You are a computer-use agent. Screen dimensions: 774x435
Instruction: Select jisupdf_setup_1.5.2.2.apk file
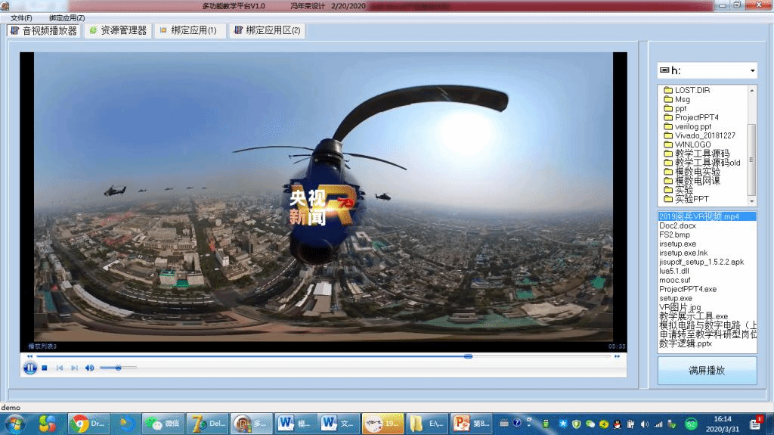click(x=701, y=262)
